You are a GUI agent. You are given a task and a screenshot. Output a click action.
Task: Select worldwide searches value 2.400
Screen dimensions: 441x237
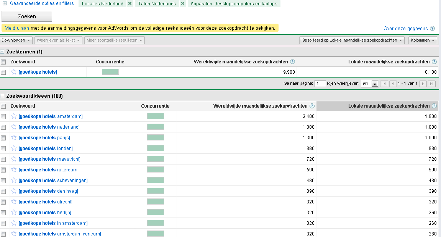tap(308, 116)
